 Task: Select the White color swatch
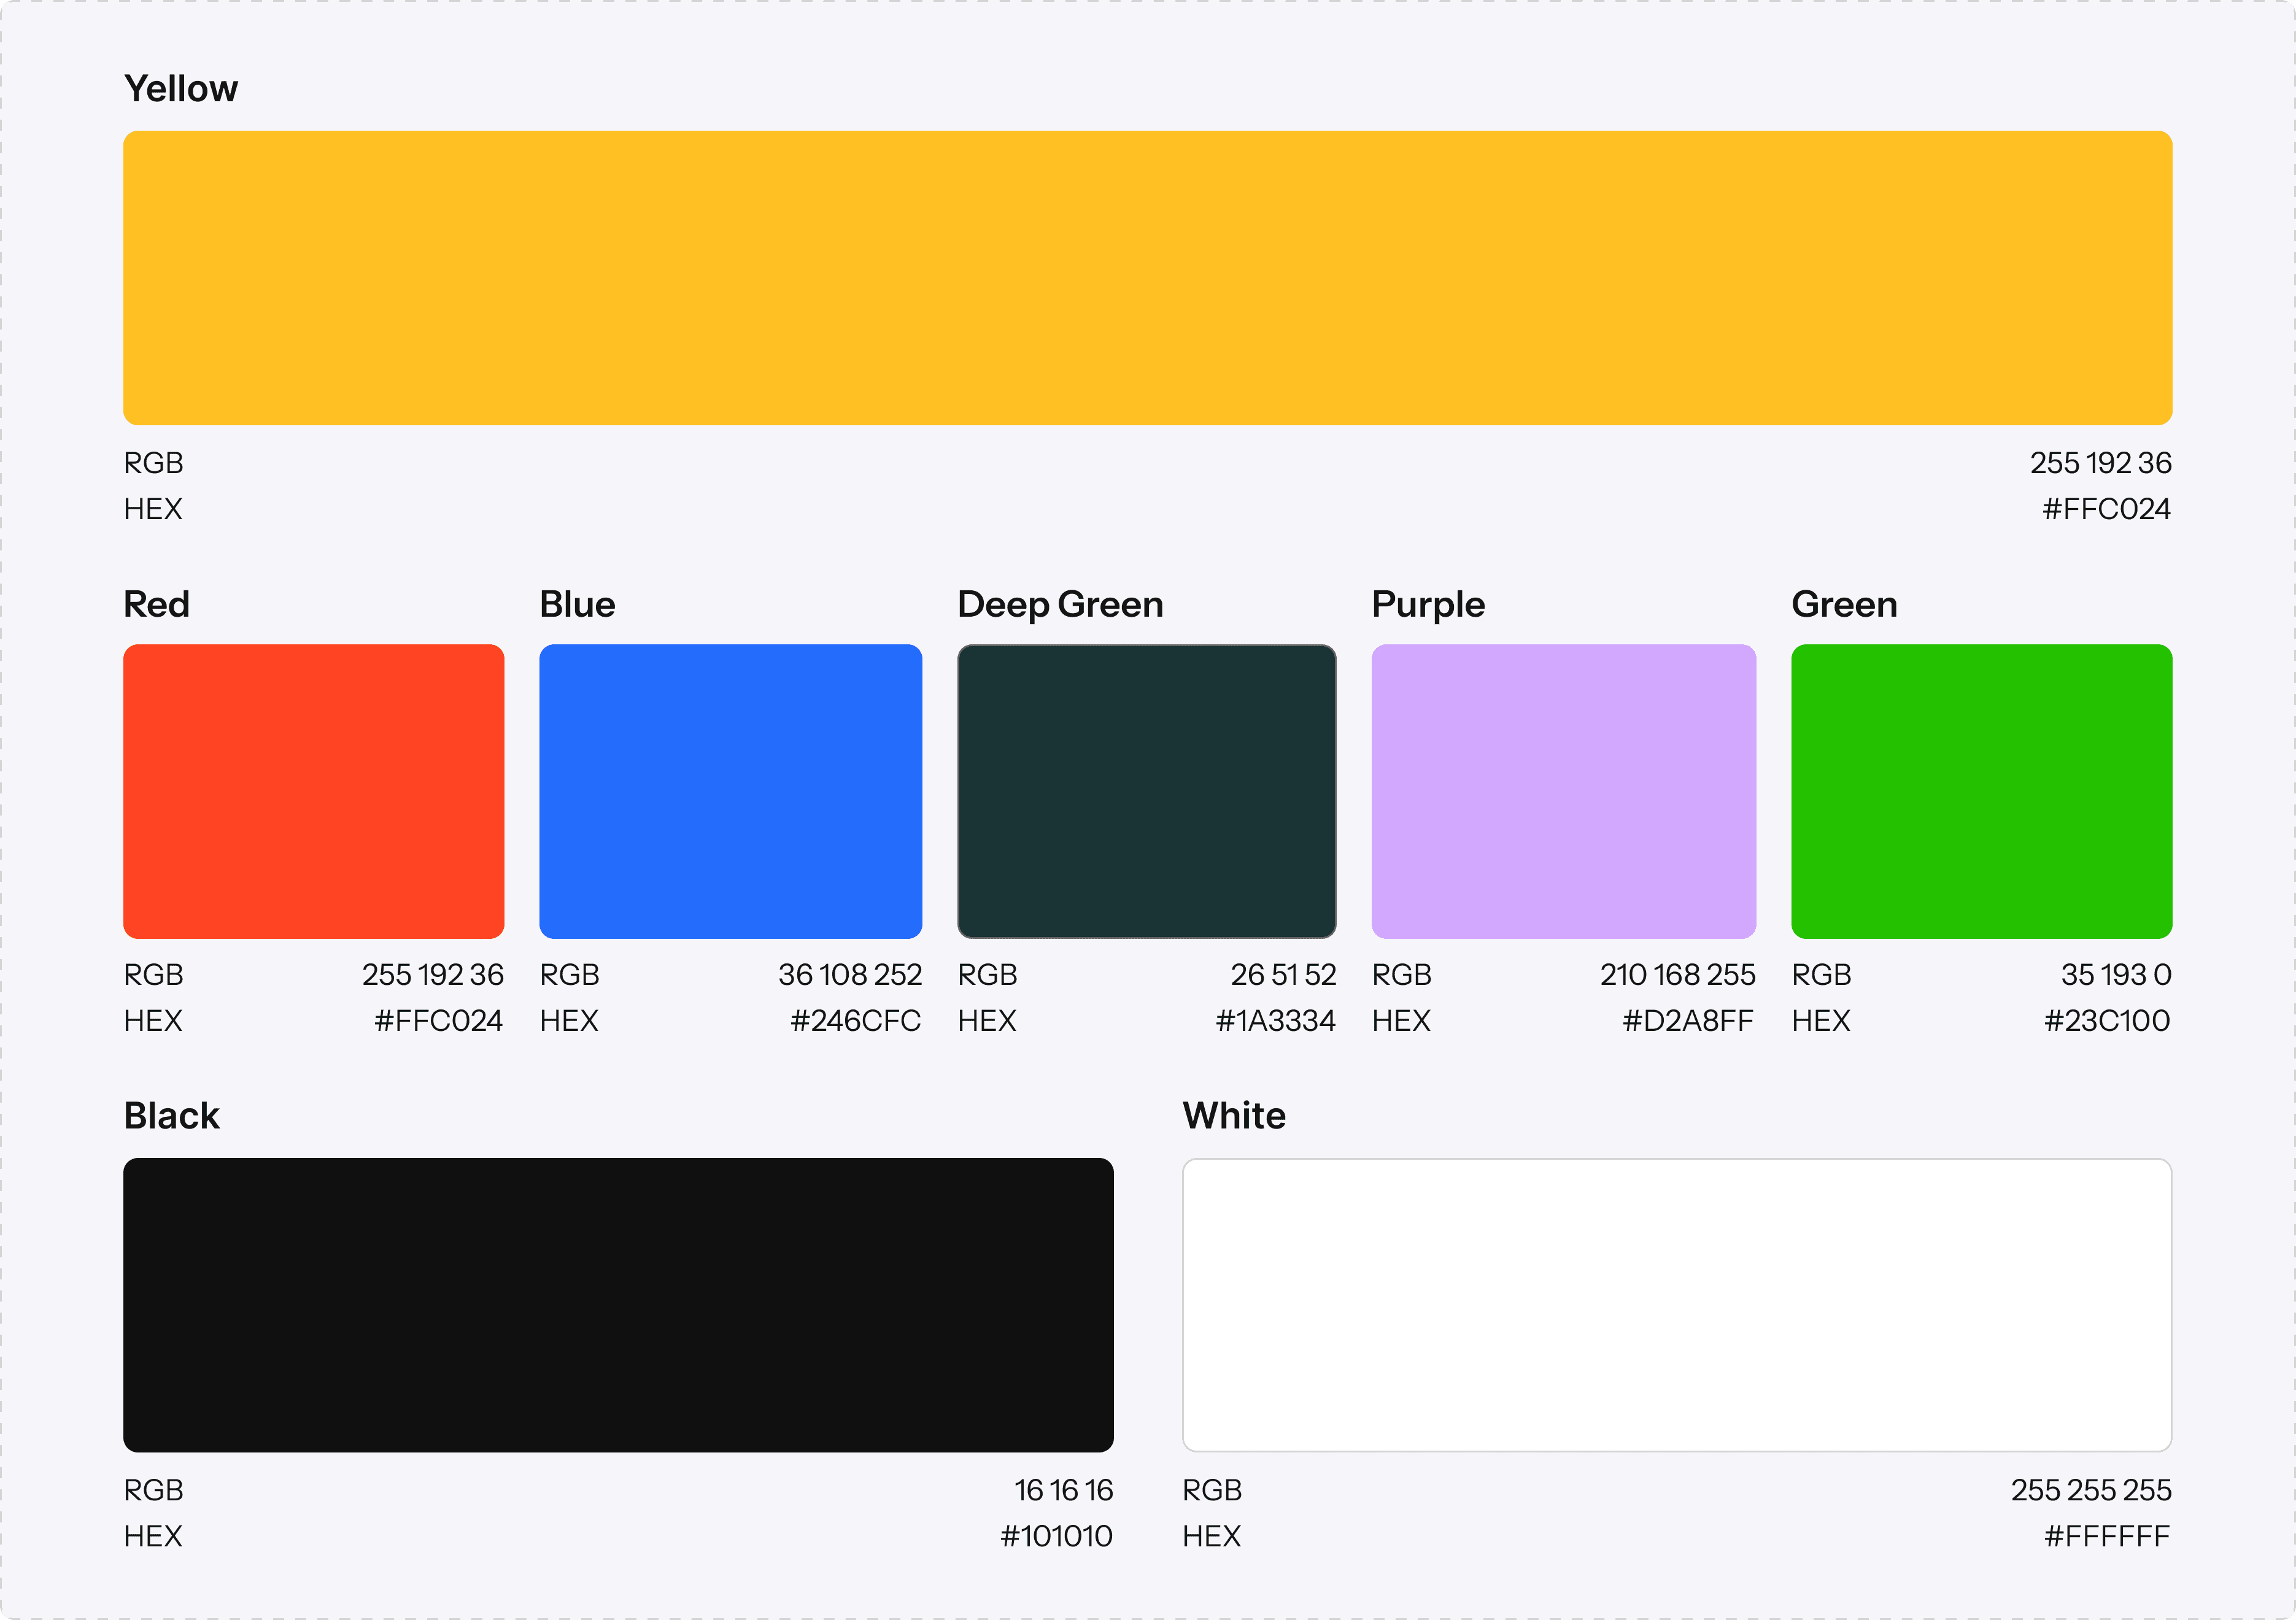tap(1676, 1305)
